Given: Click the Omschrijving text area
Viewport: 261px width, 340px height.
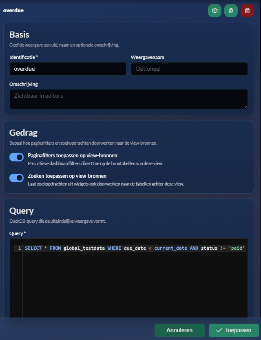Looking at the screenshot, I should click(128, 99).
